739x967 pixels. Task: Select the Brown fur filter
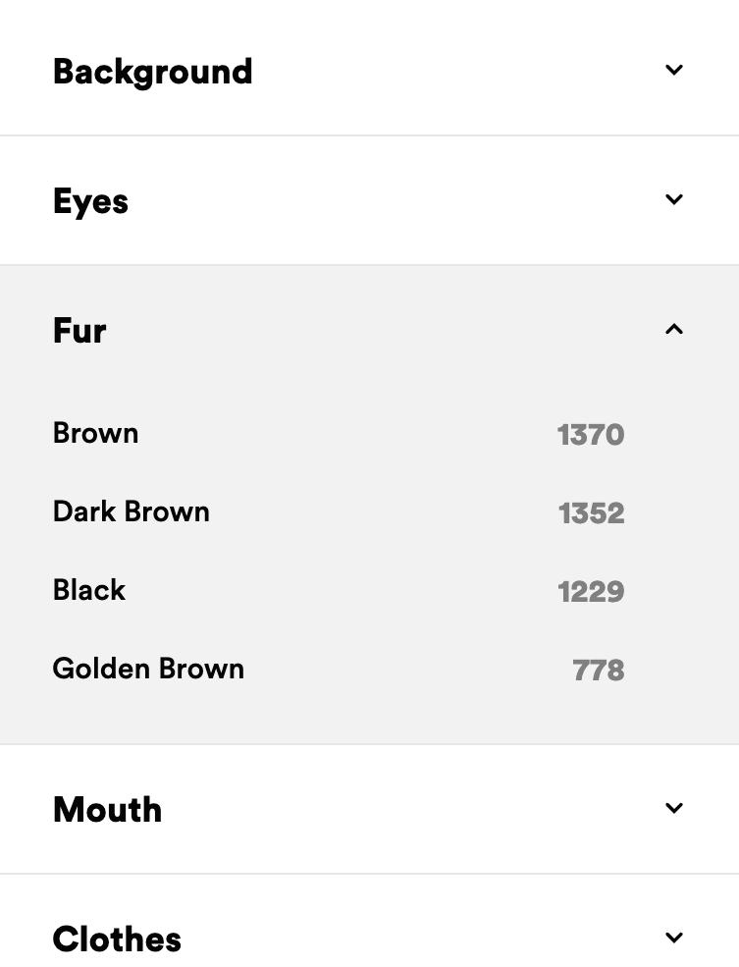[95, 433]
